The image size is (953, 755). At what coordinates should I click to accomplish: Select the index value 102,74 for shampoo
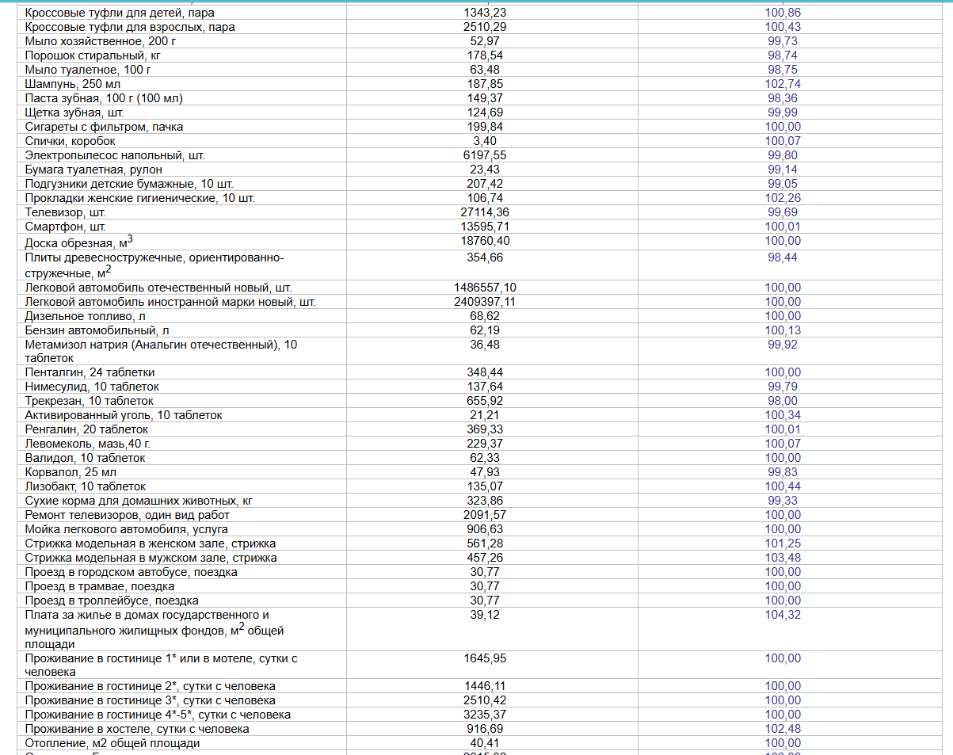pos(783,84)
